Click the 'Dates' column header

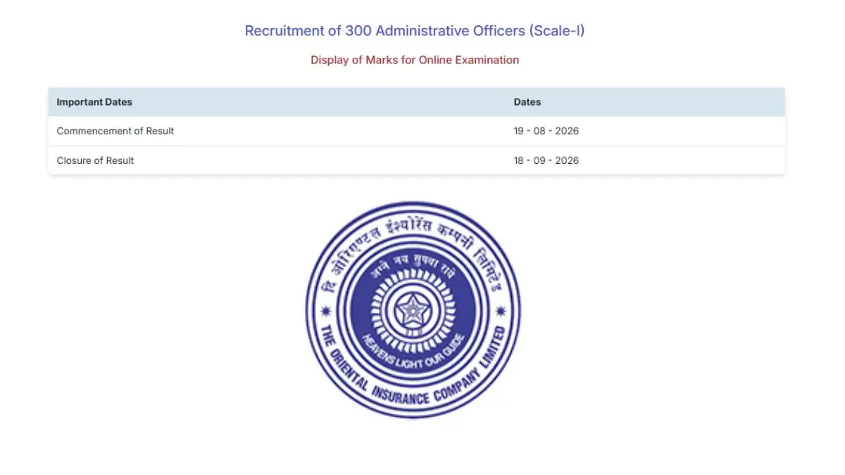coord(527,102)
